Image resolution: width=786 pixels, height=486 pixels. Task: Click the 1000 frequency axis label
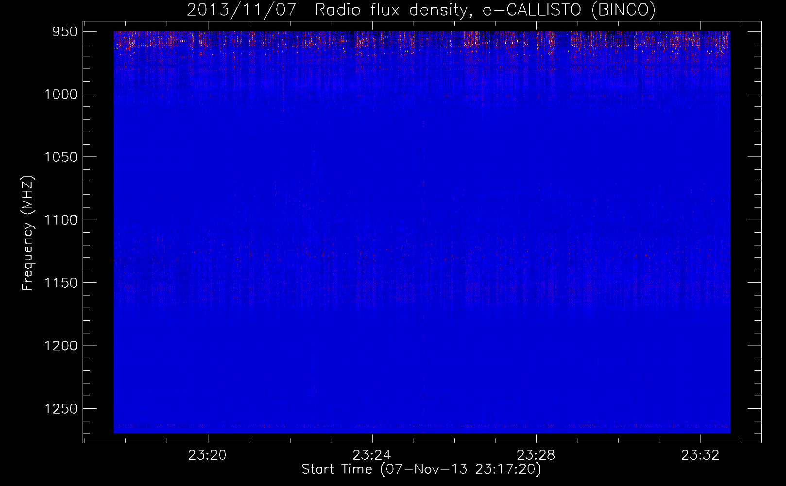point(61,94)
